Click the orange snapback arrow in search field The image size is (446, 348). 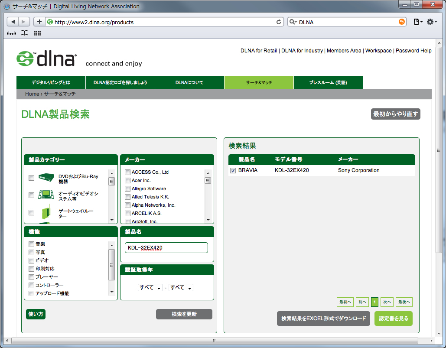coord(402,22)
